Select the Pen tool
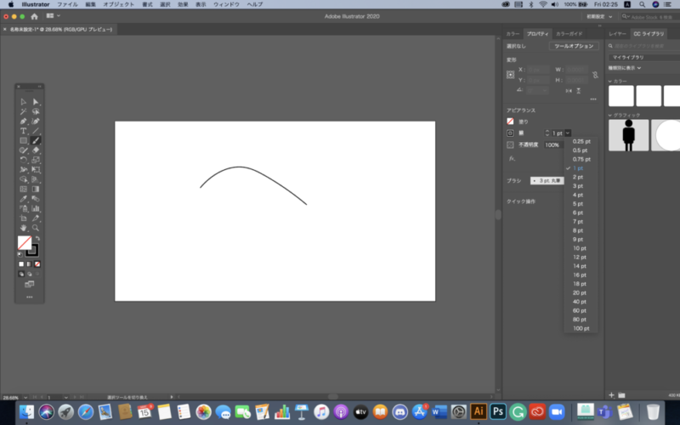 click(x=24, y=122)
